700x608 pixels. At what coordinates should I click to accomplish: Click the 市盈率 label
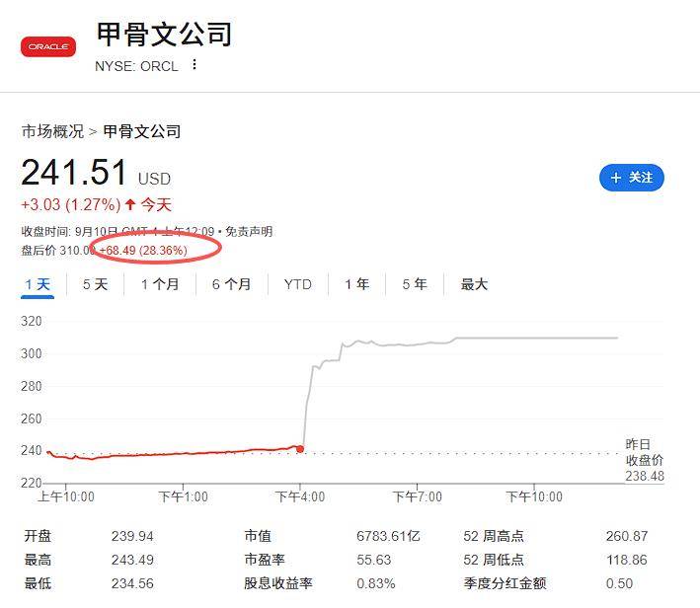click(x=265, y=560)
